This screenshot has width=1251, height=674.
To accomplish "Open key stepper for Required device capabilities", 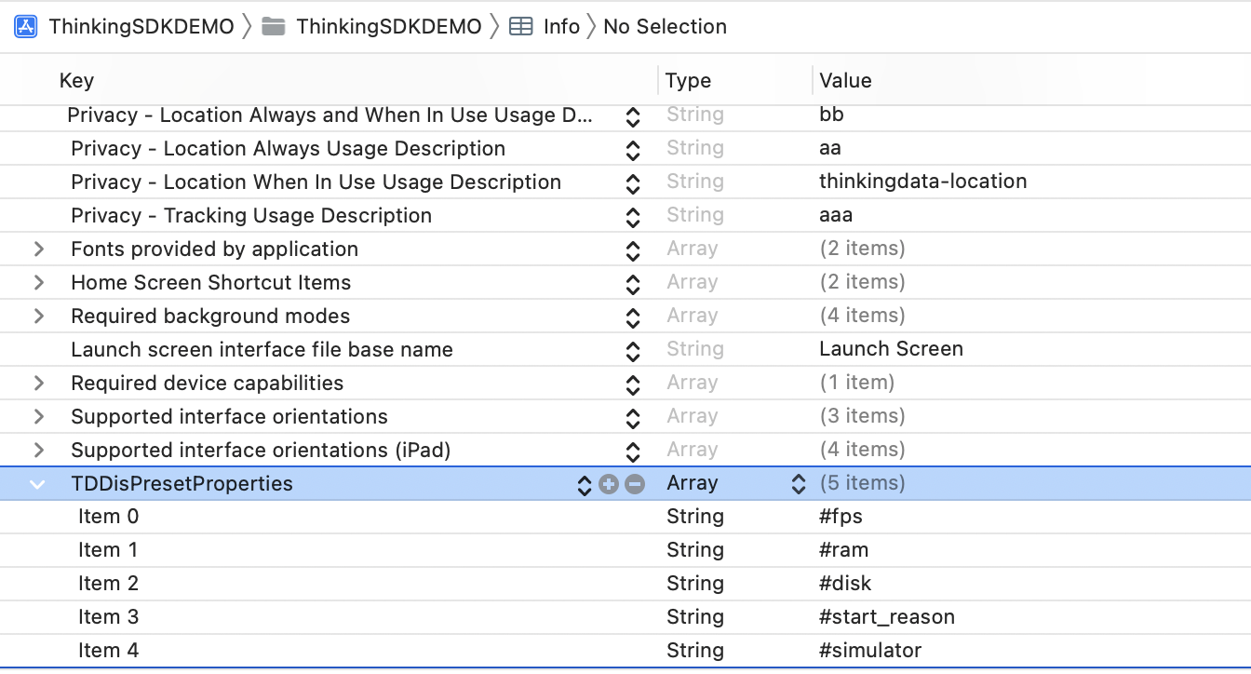I will (633, 384).
